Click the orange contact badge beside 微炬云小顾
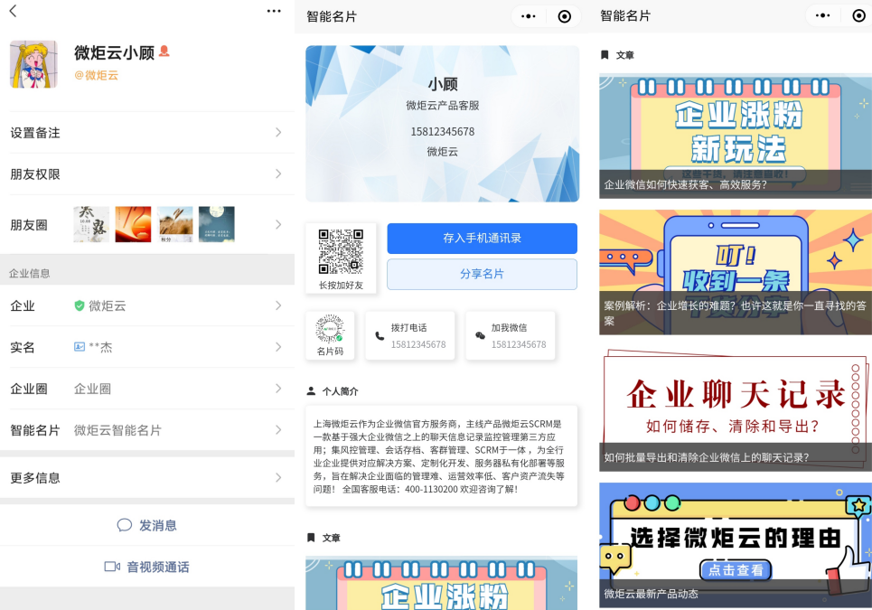Viewport: 872px width, 610px height. tap(164, 52)
